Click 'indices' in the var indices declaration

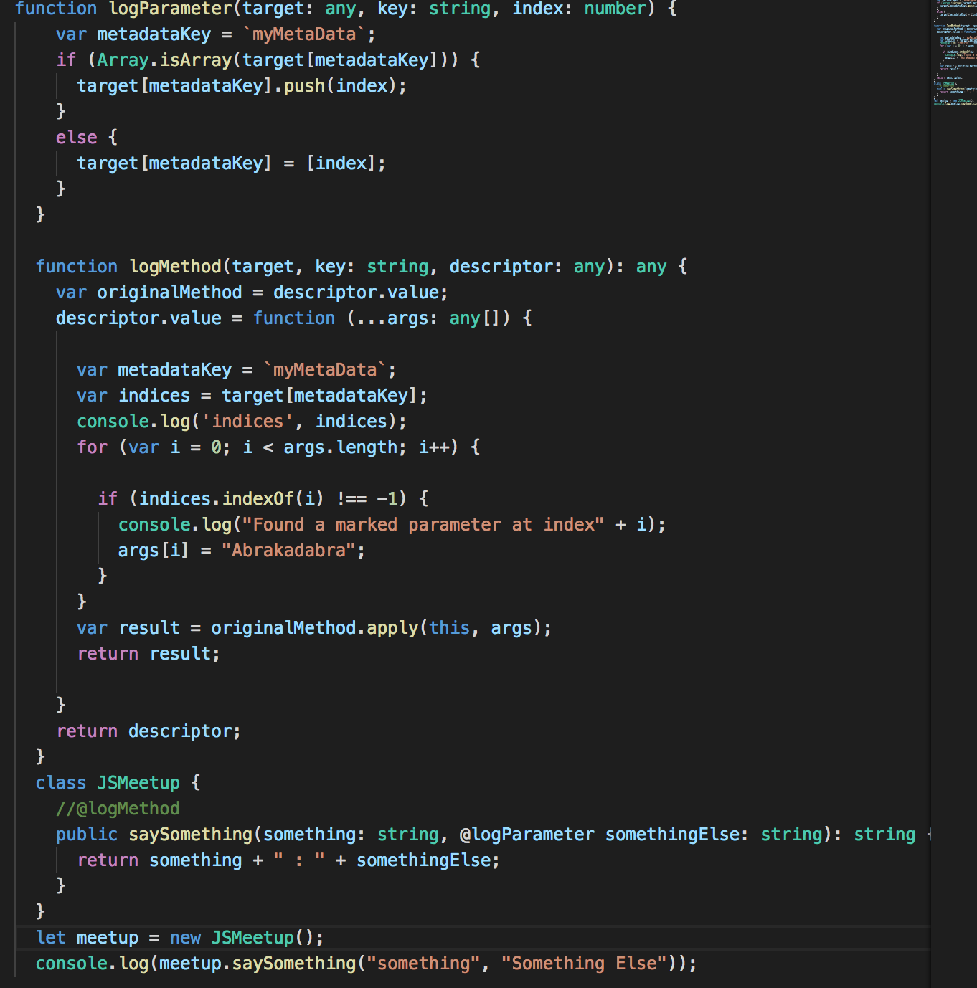click(154, 396)
